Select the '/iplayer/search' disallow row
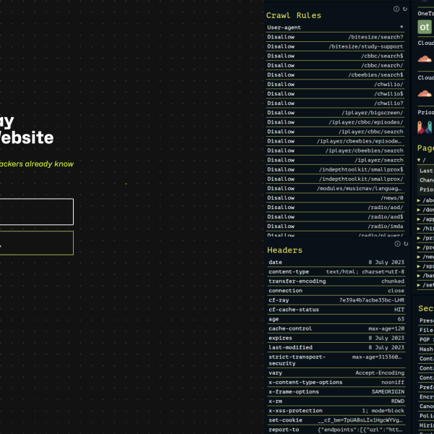The width and height of the screenshot is (434, 434). (x=335, y=160)
